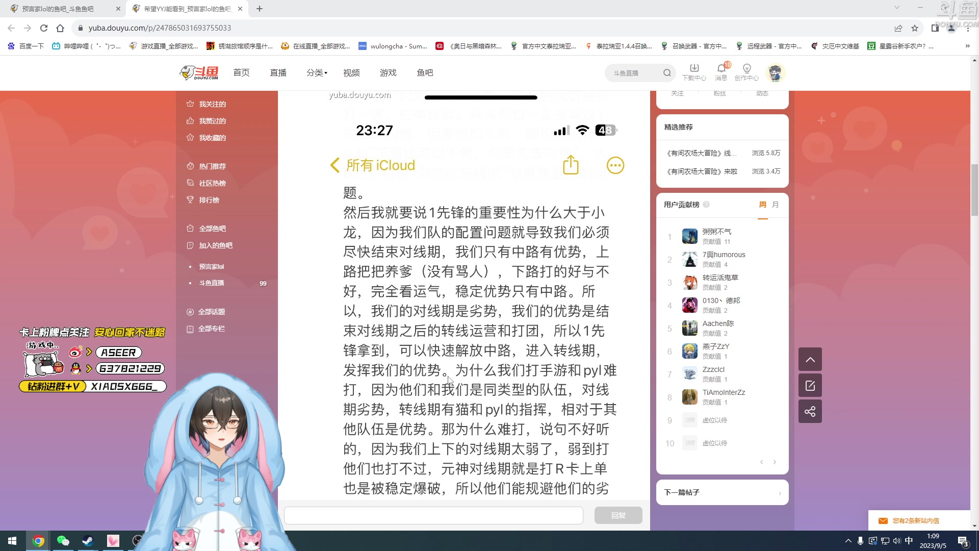This screenshot has width=979, height=551.
Task: Open recommended post 《有间农场大冒险》来啦
Action: [x=702, y=171]
